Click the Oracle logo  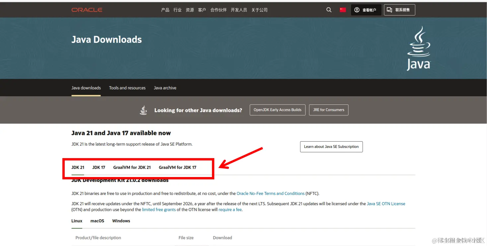tap(87, 10)
